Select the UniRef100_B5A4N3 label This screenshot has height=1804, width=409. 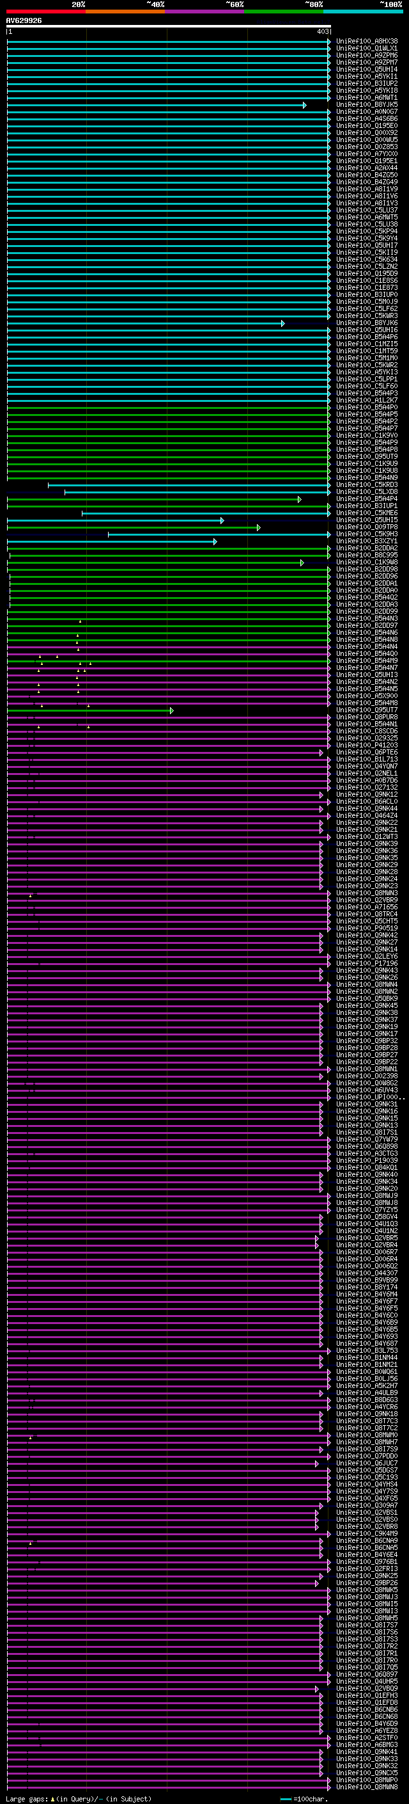tap(366, 618)
